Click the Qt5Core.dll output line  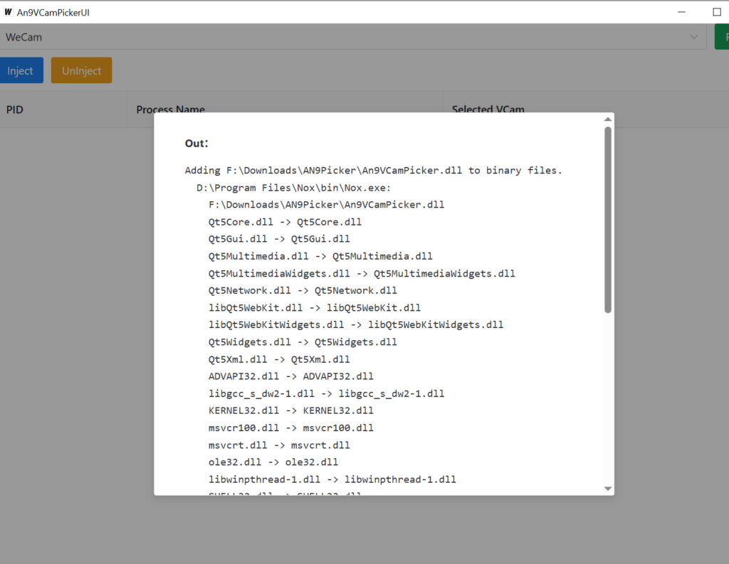click(x=285, y=222)
